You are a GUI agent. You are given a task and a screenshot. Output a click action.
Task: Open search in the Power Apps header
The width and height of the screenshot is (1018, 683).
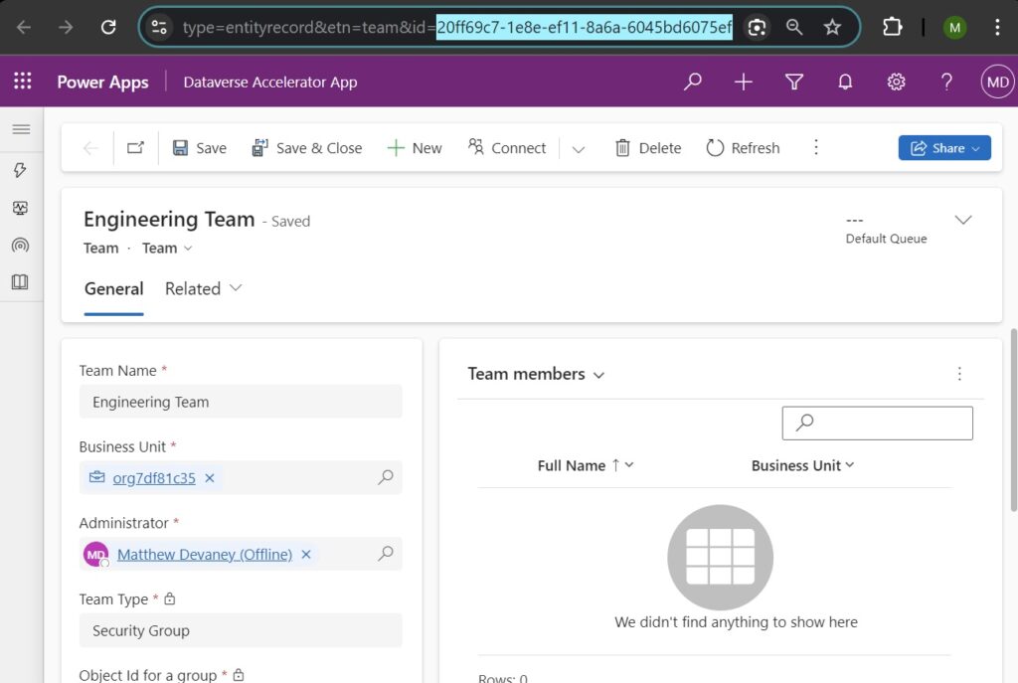click(693, 82)
